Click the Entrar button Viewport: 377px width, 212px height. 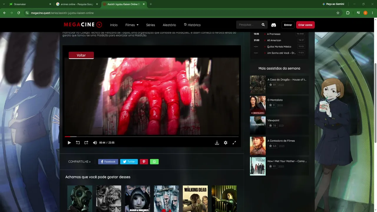[288, 25]
